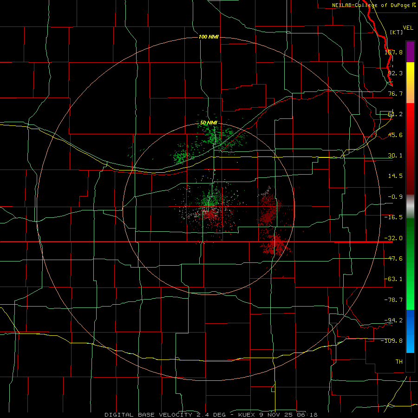Select the 76.7 legend value
The height and width of the screenshot is (418, 418).
[x=395, y=93]
